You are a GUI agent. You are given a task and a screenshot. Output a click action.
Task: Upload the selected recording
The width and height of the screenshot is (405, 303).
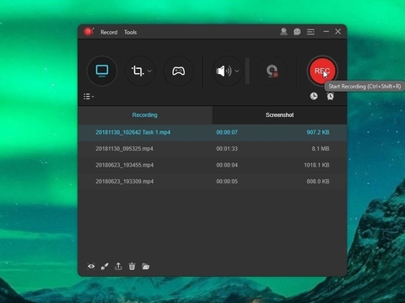(x=118, y=266)
